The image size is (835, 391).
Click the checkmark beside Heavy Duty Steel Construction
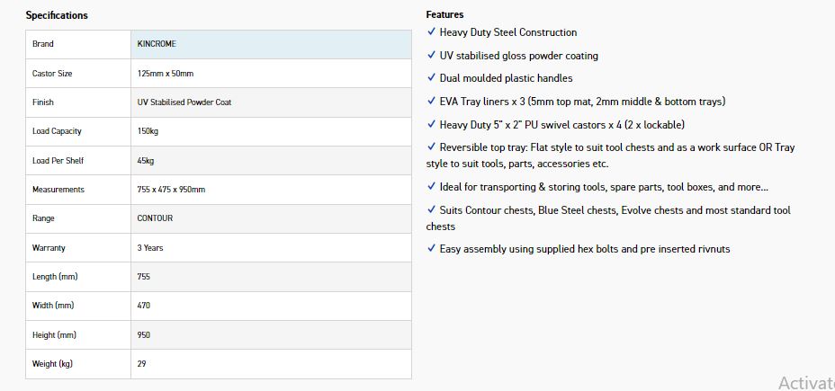432,32
